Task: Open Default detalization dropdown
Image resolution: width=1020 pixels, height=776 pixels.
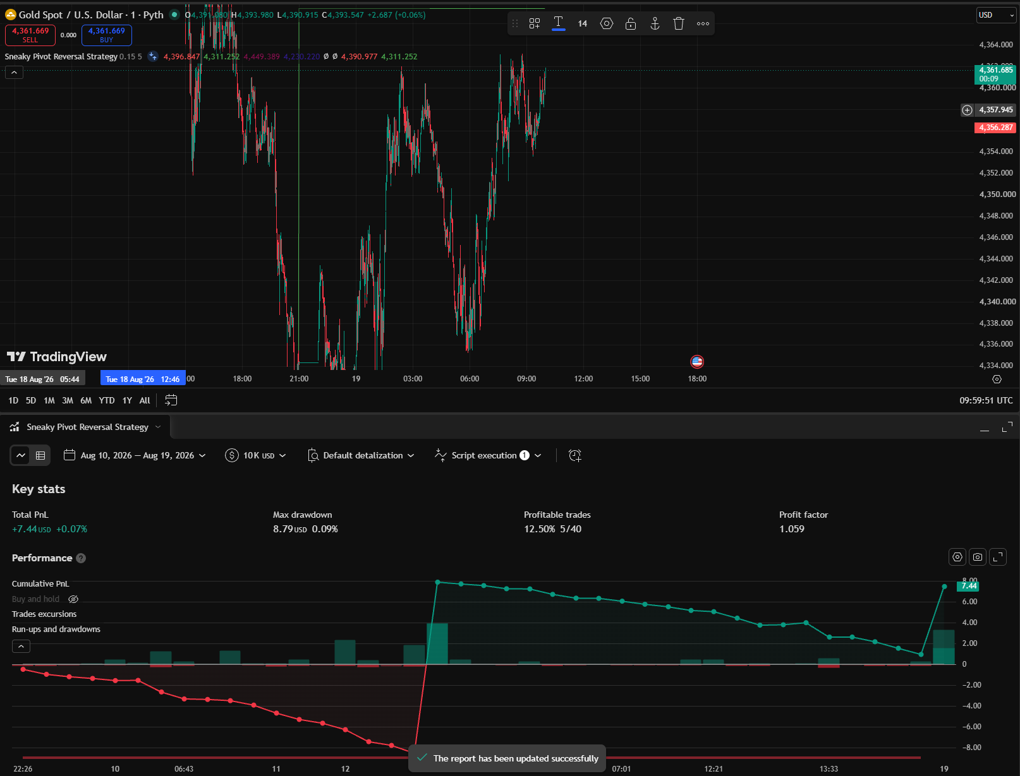Action: [x=361, y=455]
